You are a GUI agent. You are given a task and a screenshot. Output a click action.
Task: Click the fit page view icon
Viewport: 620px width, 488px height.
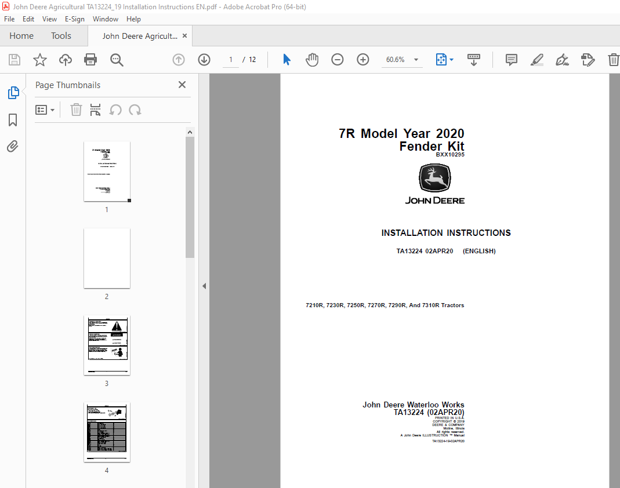(x=441, y=60)
